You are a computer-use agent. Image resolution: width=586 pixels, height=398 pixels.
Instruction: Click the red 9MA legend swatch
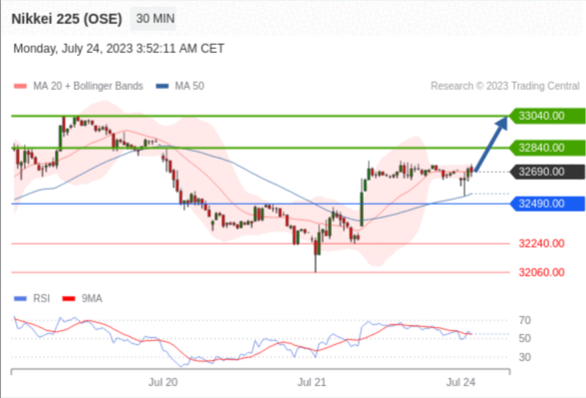(x=69, y=298)
